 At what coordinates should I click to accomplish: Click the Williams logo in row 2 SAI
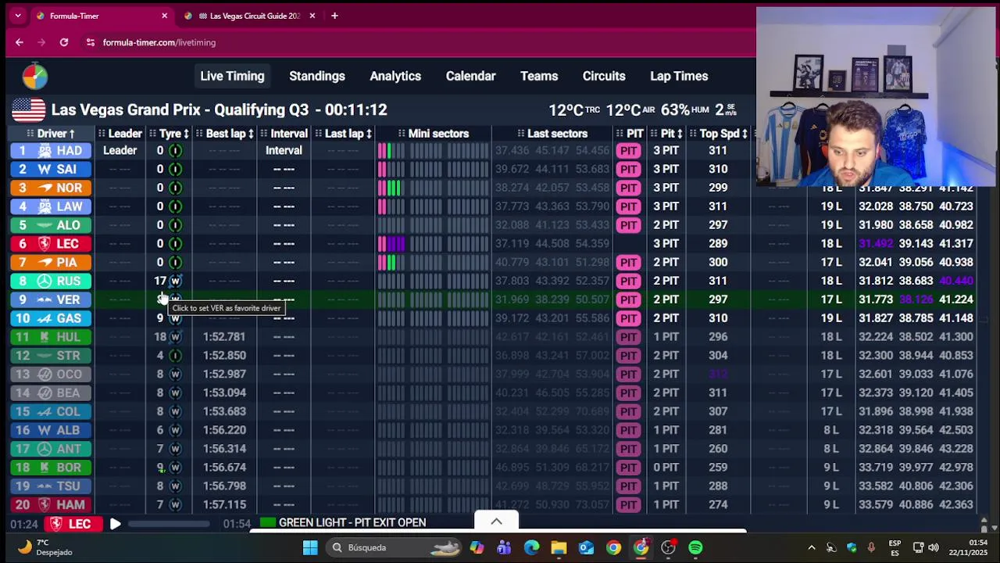45,169
